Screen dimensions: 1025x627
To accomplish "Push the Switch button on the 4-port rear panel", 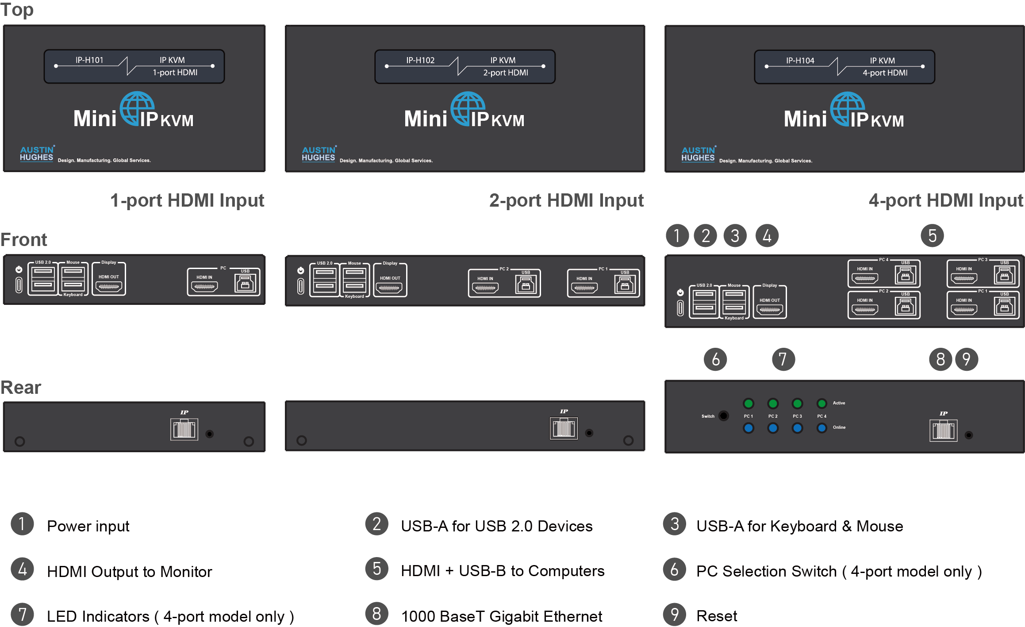I will tap(724, 415).
